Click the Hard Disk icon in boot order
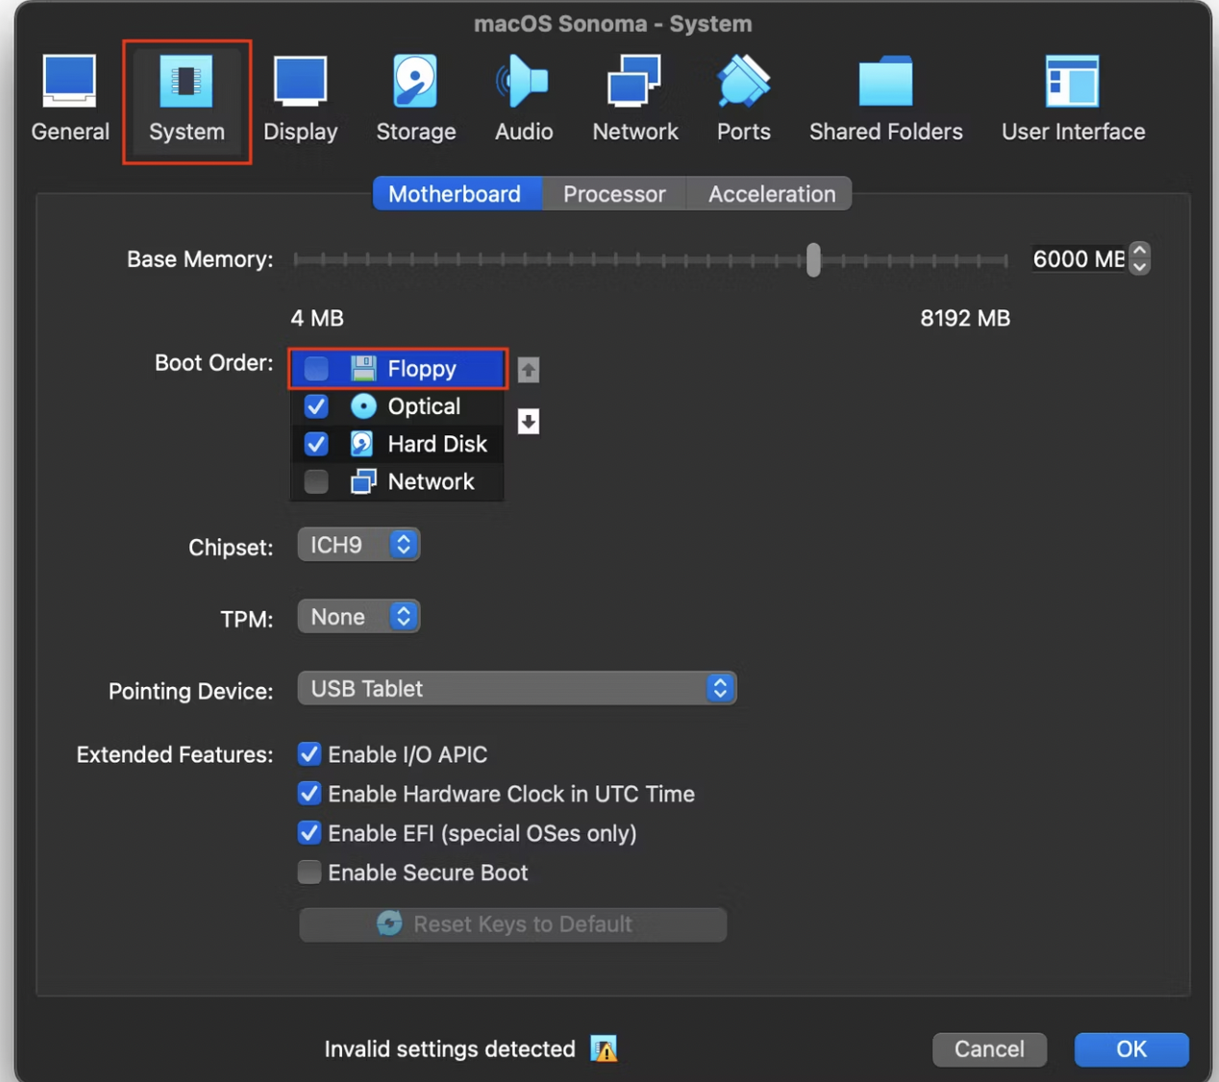The width and height of the screenshot is (1219, 1082). coord(362,444)
